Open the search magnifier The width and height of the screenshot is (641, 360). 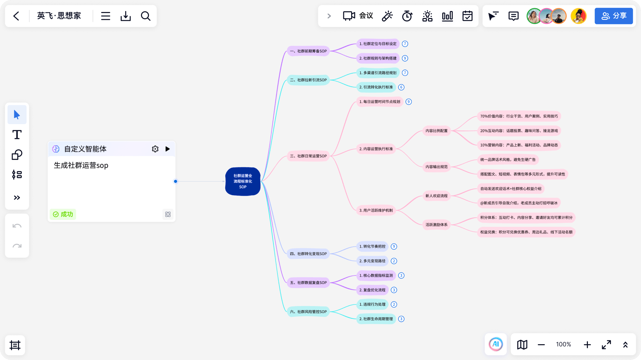pos(146,16)
